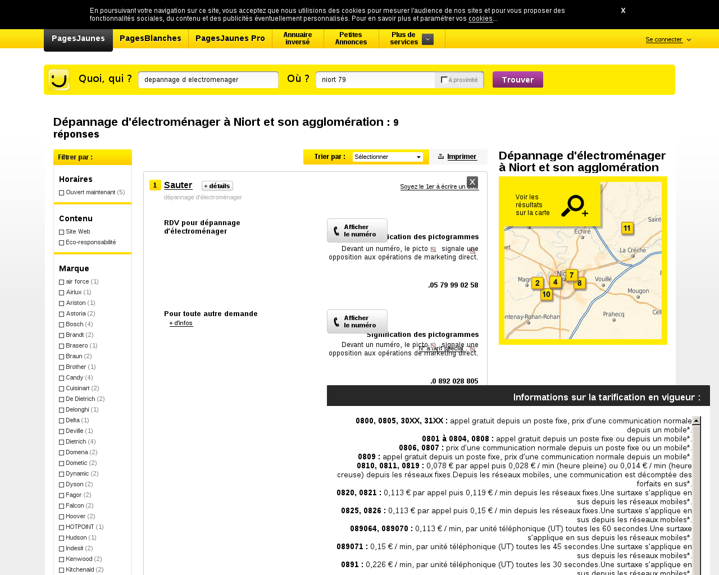Check the Candy brand filter
719x575 pixels.
[62, 378]
